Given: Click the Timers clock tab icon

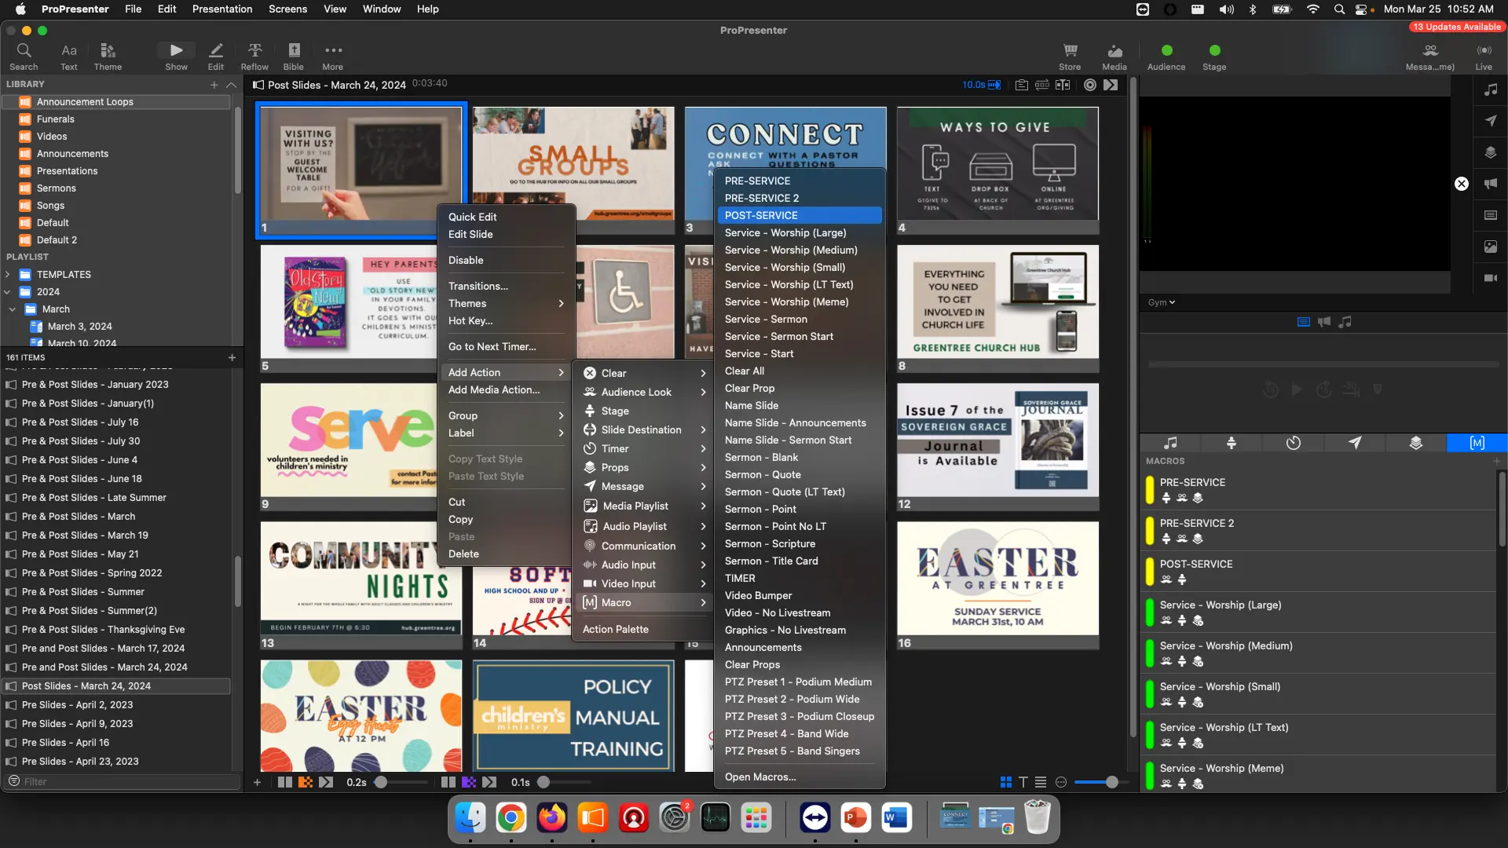Looking at the screenshot, I should 1293,443.
